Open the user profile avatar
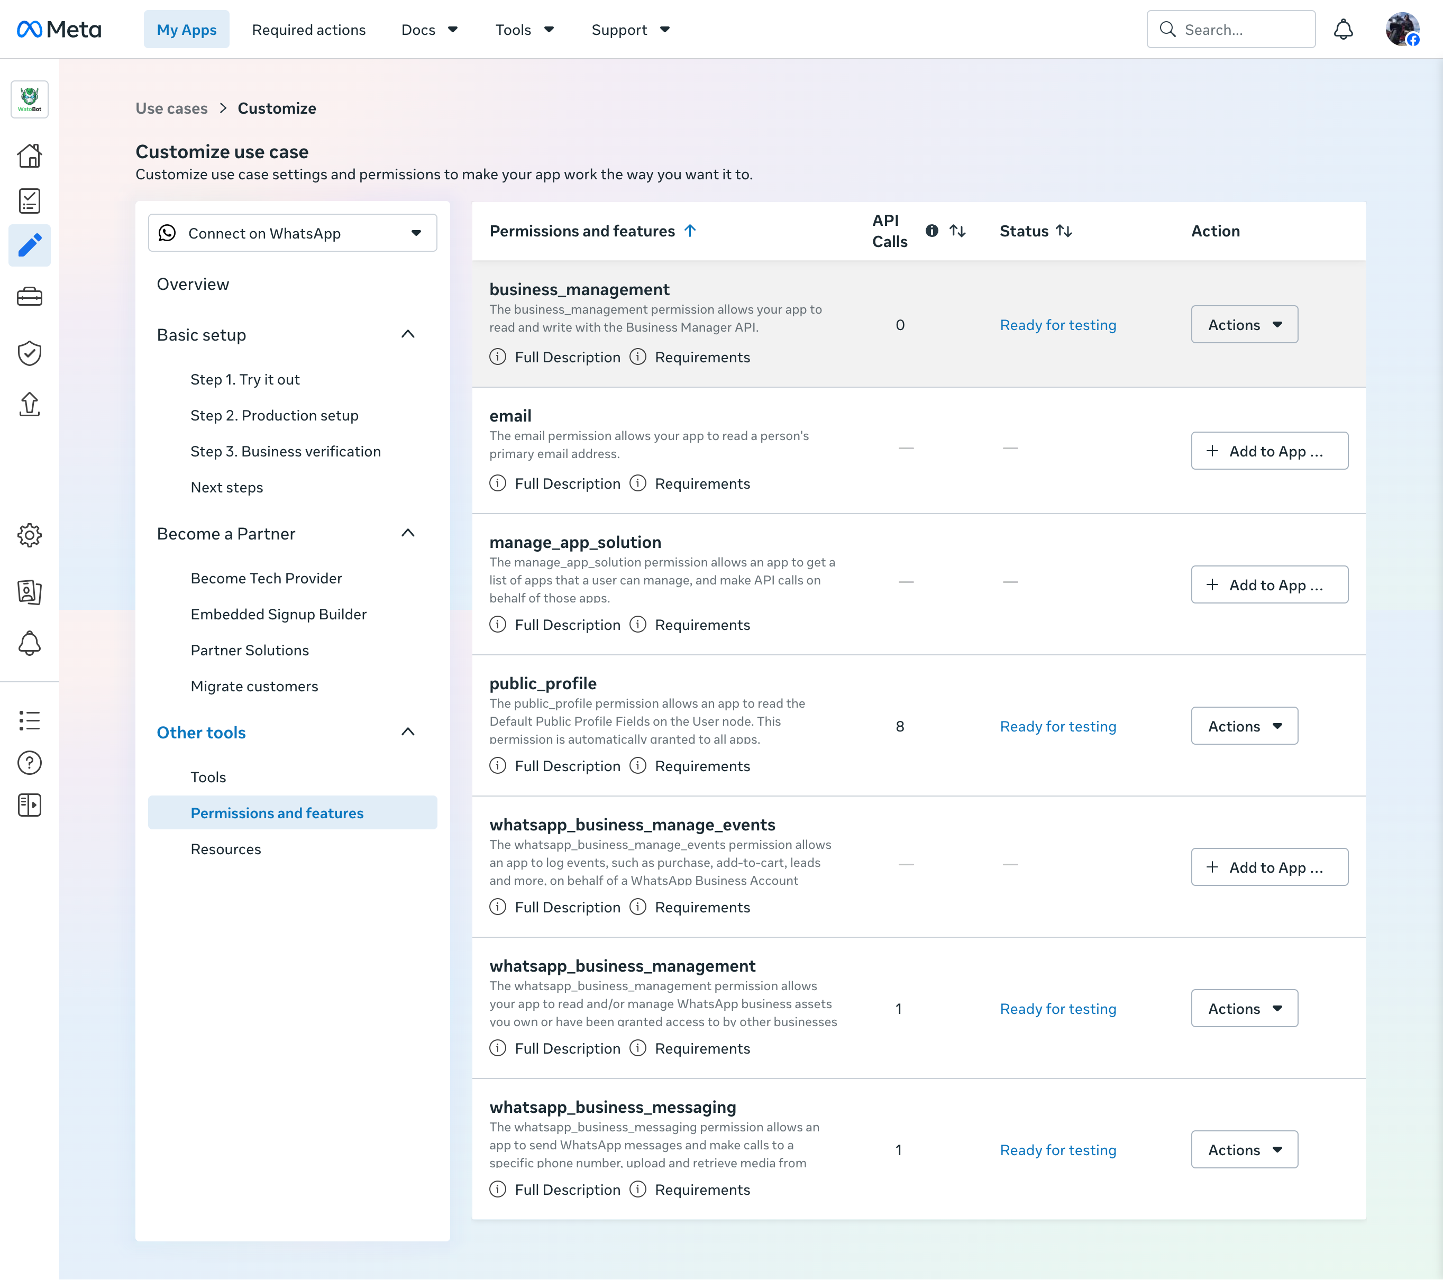This screenshot has height=1280, width=1443. 1402,30
